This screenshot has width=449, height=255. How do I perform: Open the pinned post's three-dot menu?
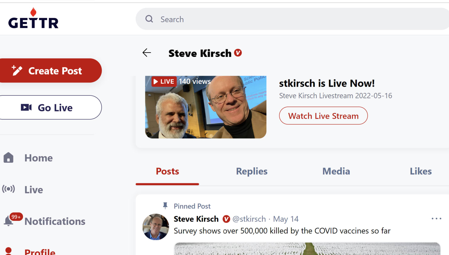436,219
